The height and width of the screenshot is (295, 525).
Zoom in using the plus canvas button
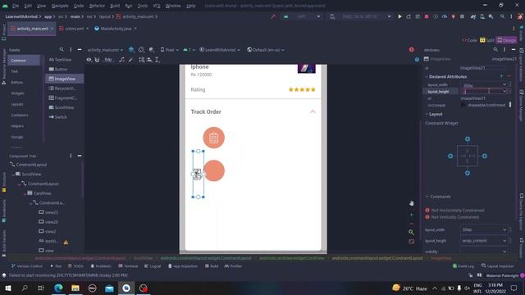[412, 215]
